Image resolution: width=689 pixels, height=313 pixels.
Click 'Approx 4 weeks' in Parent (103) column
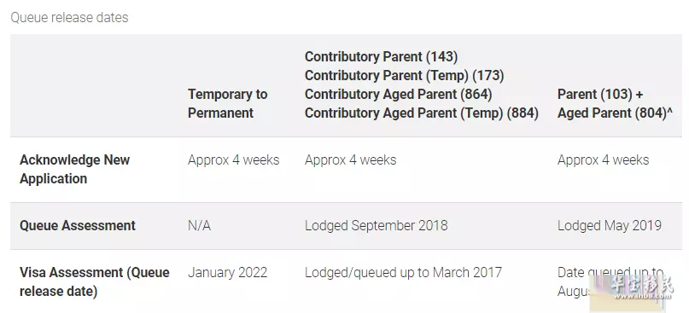click(x=604, y=159)
